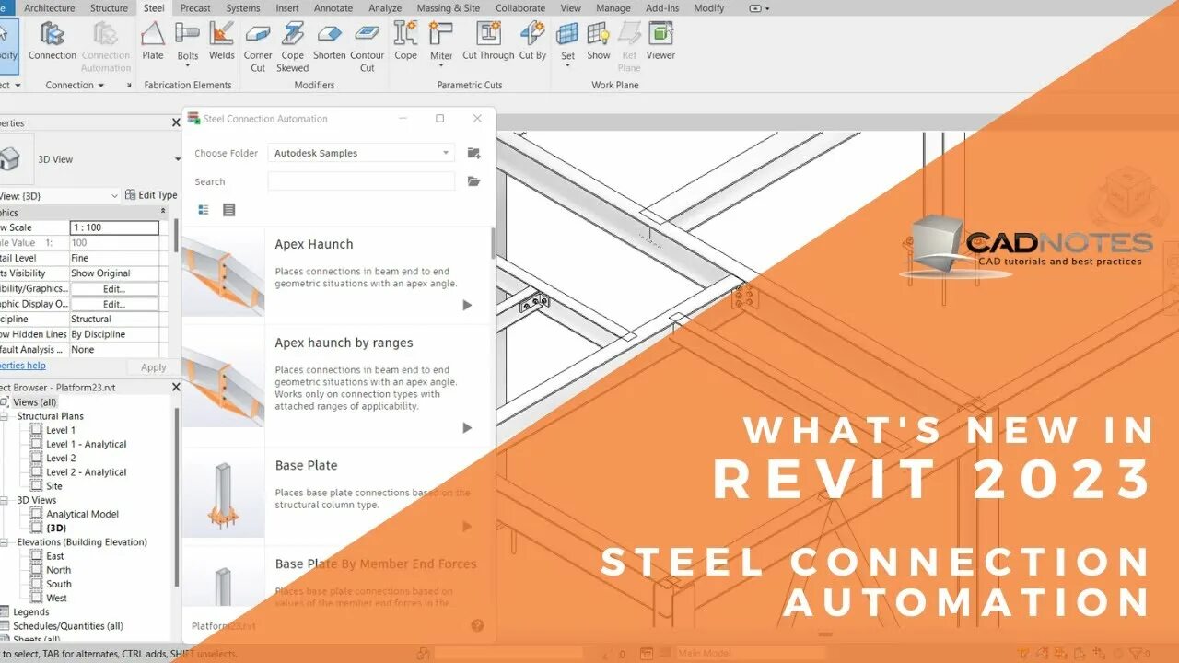1179x663 pixels.
Task: Open help in Steel Connection Automation dialog
Action: click(477, 625)
